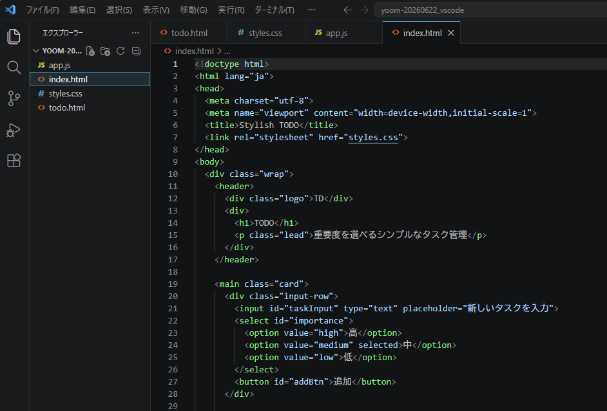Open todo.html in the file explorer

90,108
